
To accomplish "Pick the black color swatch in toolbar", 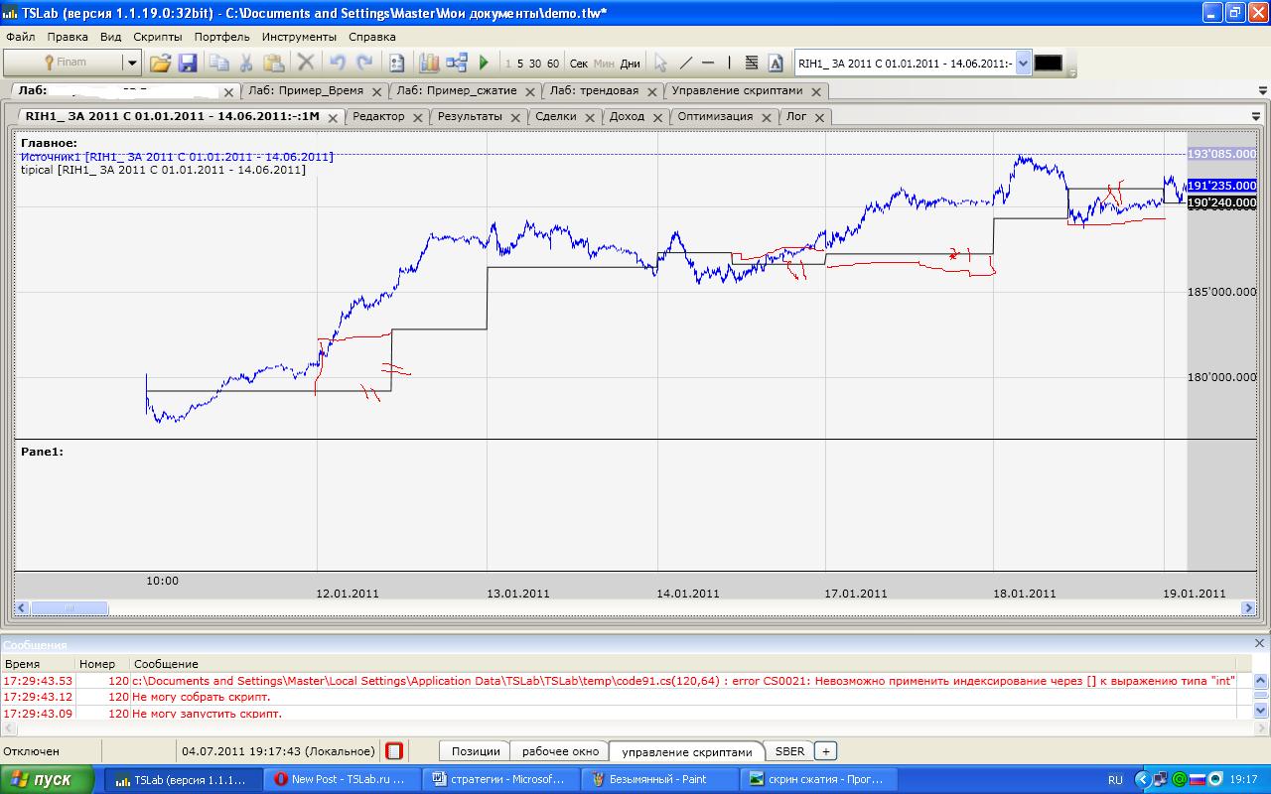I will coord(1048,63).
